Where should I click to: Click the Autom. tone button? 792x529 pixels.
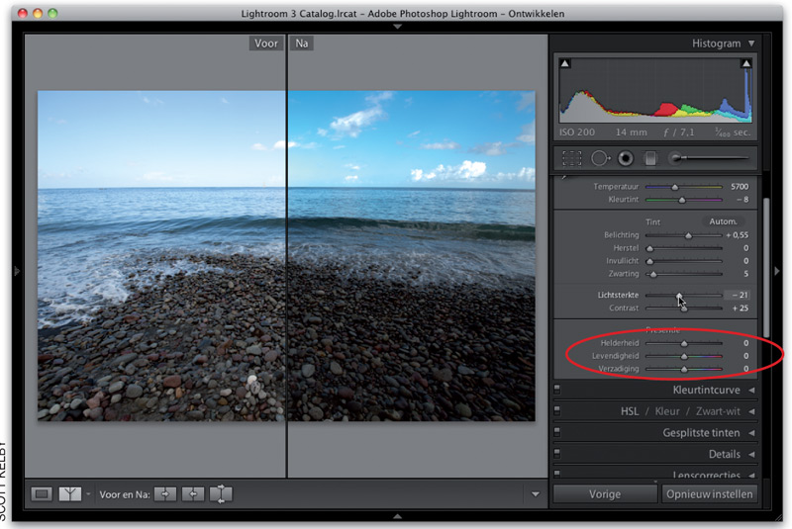pyautogui.click(x=723, y=221)
